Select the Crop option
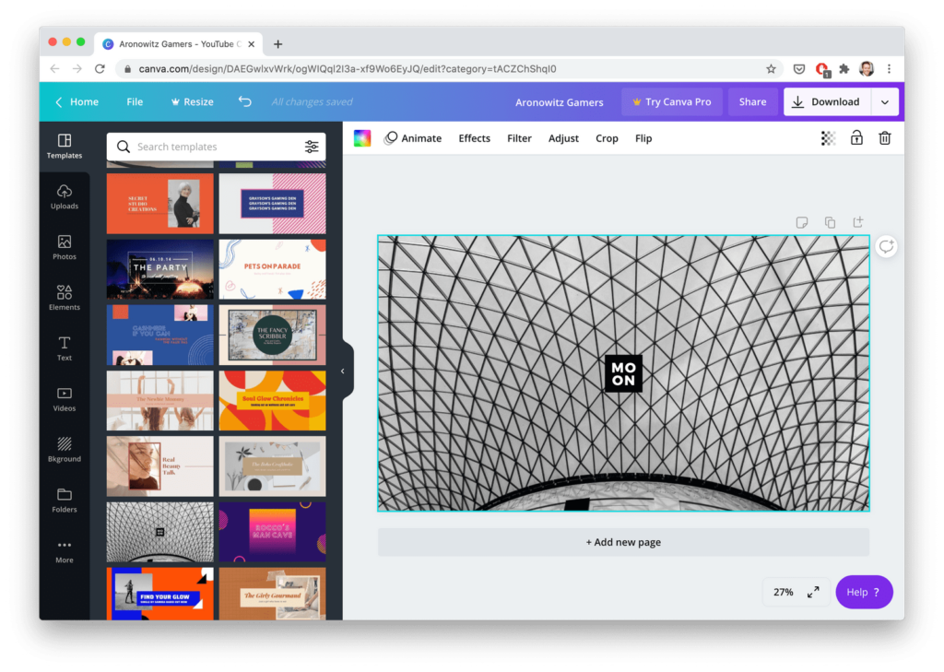 pos(607,138)
